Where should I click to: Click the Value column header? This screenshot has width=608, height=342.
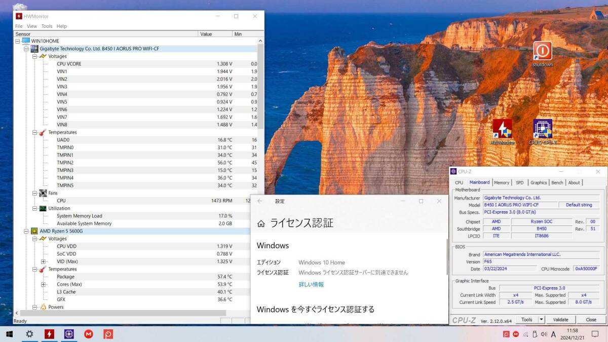(215, 34)
